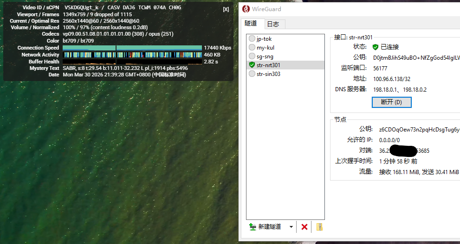Click the DNS servers value 198.18.0.1
The height and width of the screenshot is (244, 460).
(x=400, y=89)
